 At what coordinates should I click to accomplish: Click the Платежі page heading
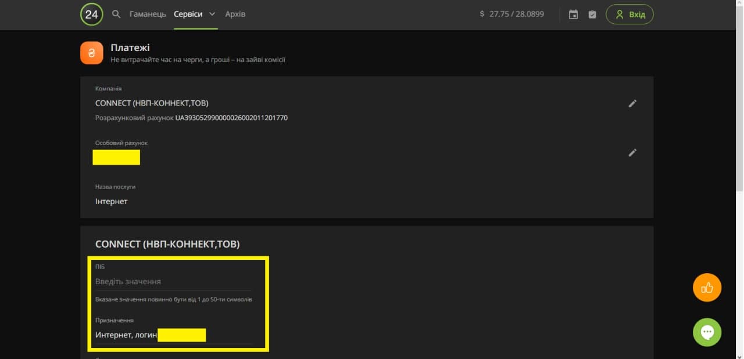130,48
